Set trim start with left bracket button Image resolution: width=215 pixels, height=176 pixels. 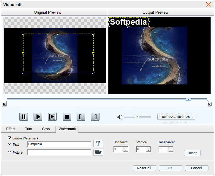(81, 117)
